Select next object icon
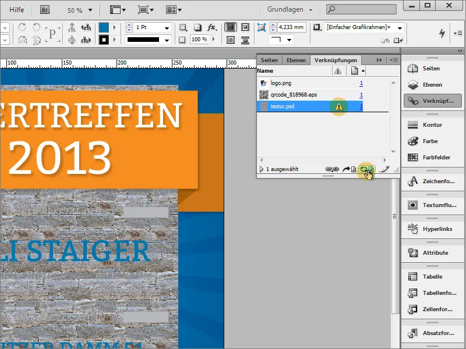The height and width of the screenshot is (349, 466). [x=86, y=40]
